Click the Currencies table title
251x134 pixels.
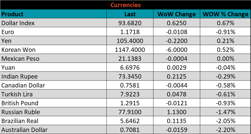pos(125,5)
